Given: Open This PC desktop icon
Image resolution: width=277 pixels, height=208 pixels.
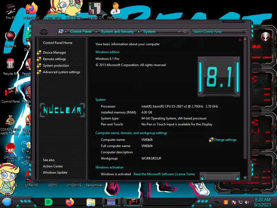Looking at the screenshot, I should click(x=11, y=11).
